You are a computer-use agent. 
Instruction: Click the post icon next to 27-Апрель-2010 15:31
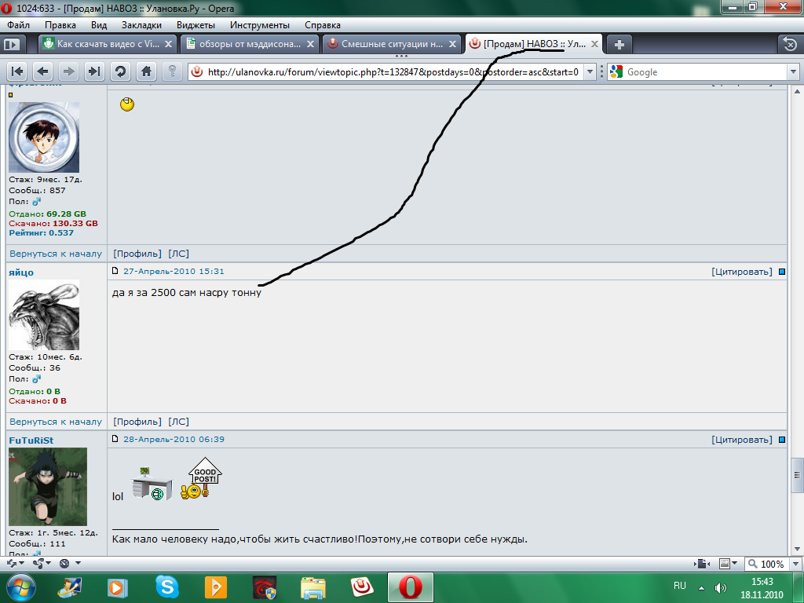pyautogui.click(x=115, y=271)
